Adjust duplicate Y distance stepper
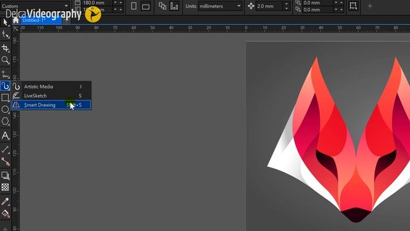Screen dimensions: 410x231 coord(339,10)
